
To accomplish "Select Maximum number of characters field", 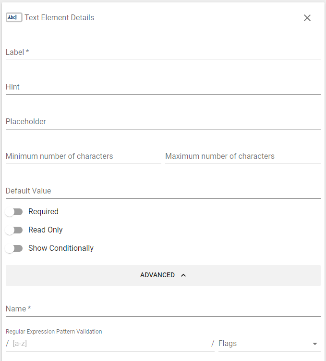I will pos(243,156).
